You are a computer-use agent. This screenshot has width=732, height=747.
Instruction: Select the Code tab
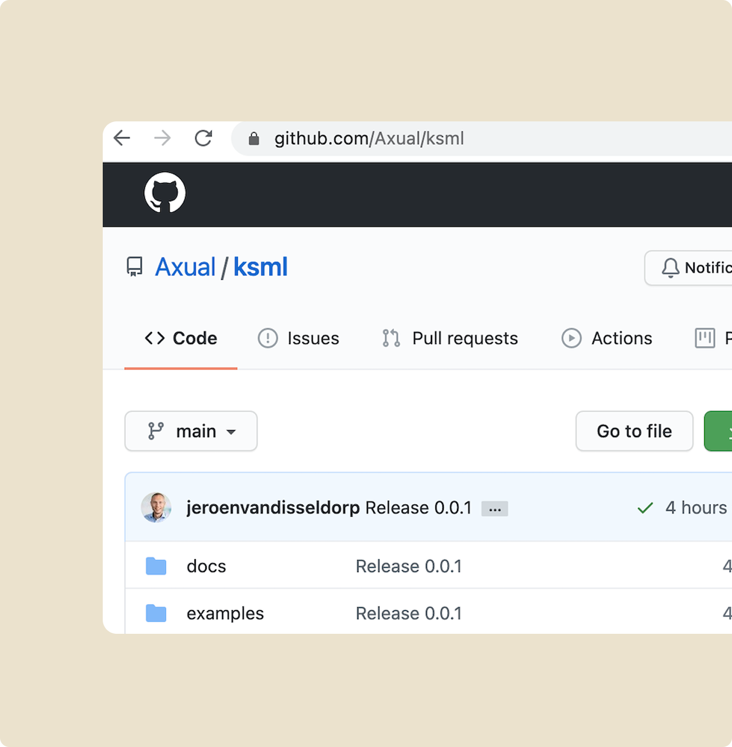tap(181, 338)
